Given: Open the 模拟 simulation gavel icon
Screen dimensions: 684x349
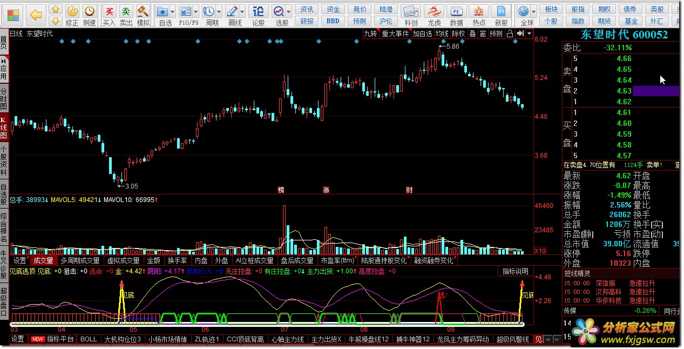Looking at the screenshot, I should pos(143,11).
